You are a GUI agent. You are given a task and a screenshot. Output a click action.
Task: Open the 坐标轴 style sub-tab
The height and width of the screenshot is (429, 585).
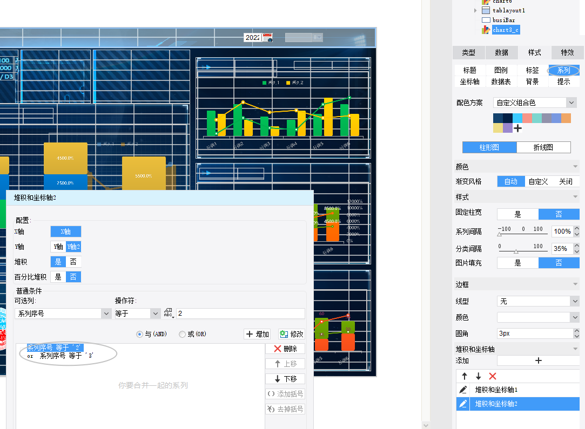470,81
